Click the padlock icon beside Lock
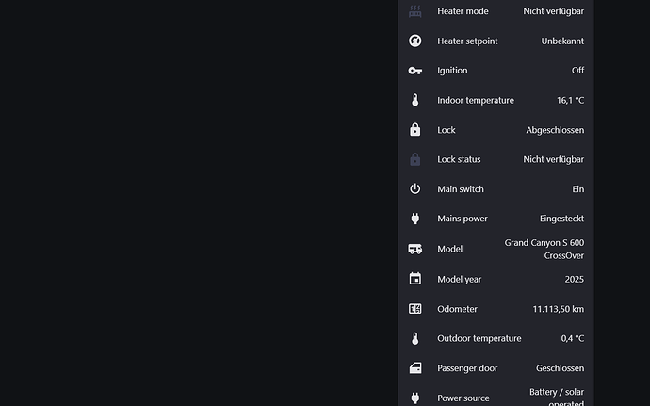 pyautogui.click(x=414, y=130)
